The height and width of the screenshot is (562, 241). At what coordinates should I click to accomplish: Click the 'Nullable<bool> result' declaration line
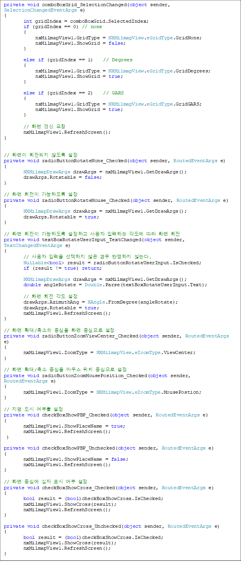pyautogui.click(x=112, y=263)
